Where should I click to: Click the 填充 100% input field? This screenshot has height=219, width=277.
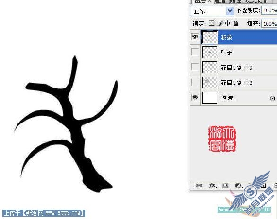coord(269,24)
